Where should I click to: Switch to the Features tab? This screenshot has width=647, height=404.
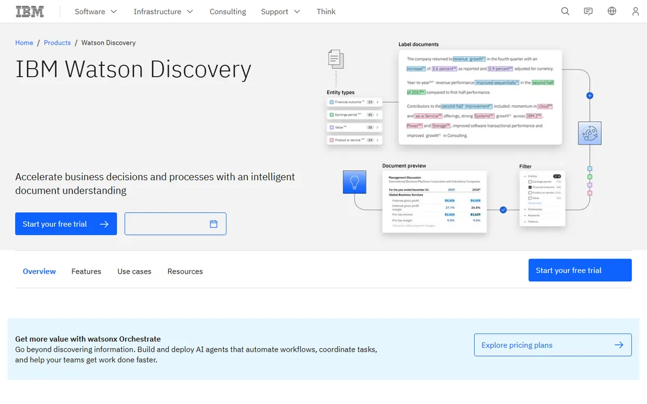(x=86, y=271)
